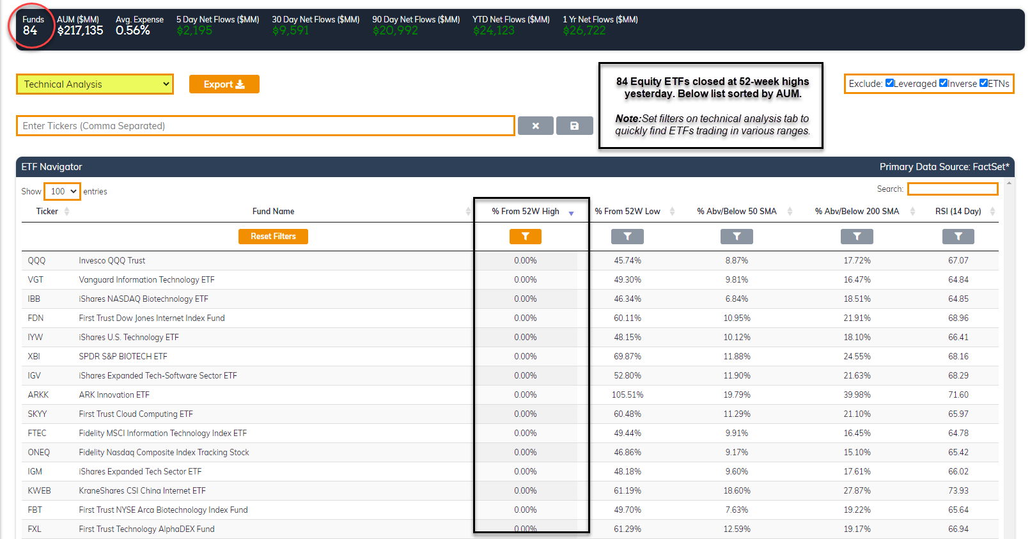Select the KWEB ticker
This screenshot has width=1030, height=539.
coord(40,491)
